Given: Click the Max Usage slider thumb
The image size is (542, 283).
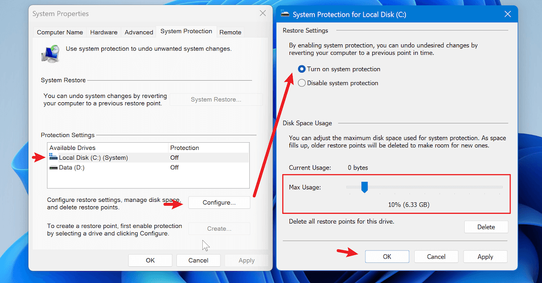Looking at the screenshot, I should coord(364,187).
